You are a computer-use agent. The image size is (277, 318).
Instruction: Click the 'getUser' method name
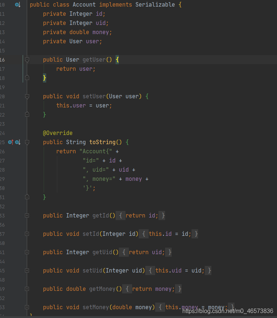[x=94, y=60]
